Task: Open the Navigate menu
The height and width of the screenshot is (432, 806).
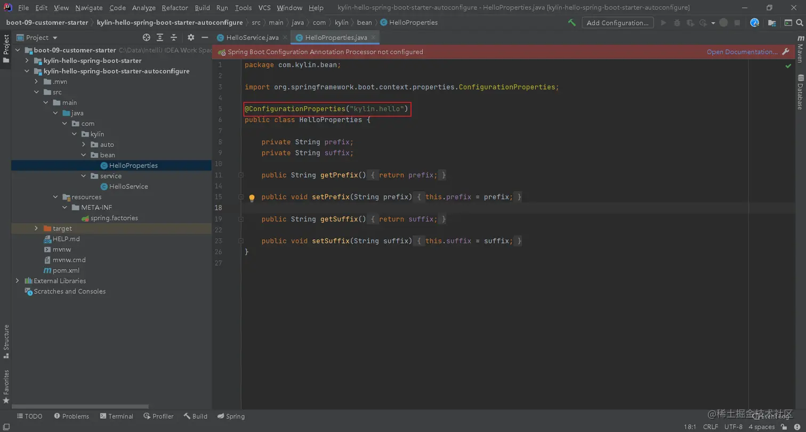Action: click(89, 7)
